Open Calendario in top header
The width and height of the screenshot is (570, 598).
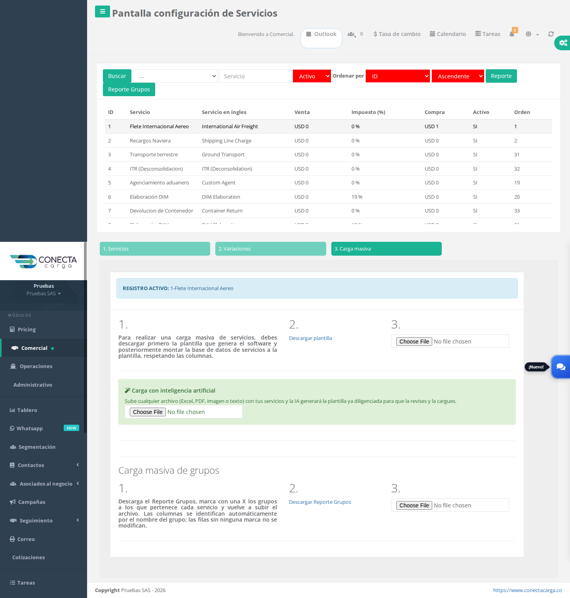pyautogui.click(x=448, y=34)
